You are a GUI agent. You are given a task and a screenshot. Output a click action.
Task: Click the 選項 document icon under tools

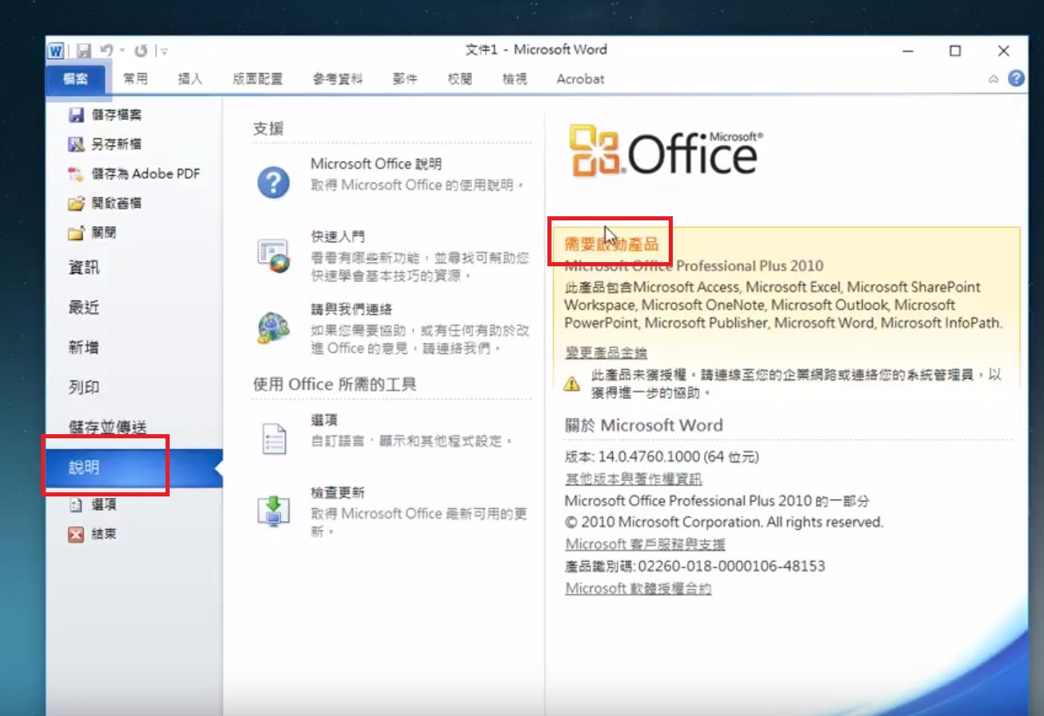[274, 438]
